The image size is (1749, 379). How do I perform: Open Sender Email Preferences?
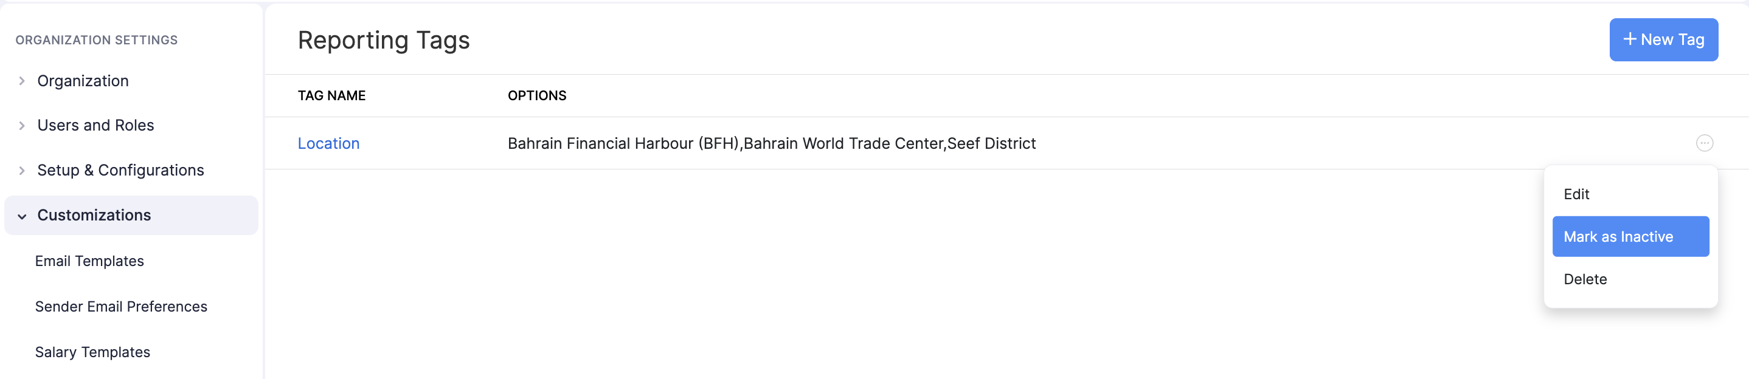click(x=122, y=307)
